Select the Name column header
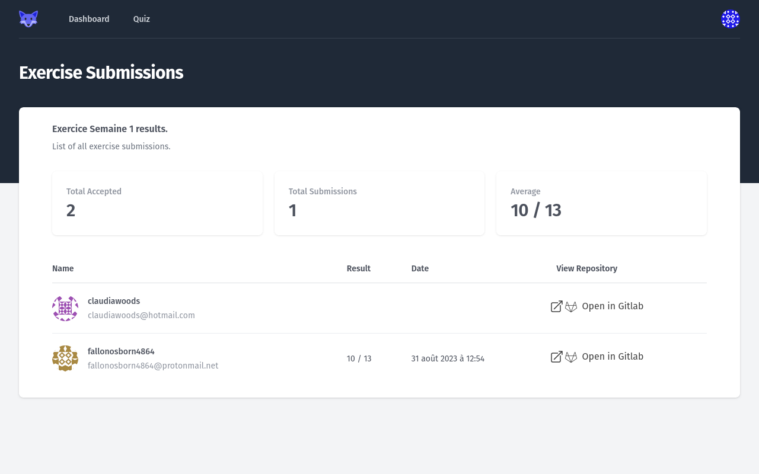Viewport: 759px width, 474px height. point(63,268)
